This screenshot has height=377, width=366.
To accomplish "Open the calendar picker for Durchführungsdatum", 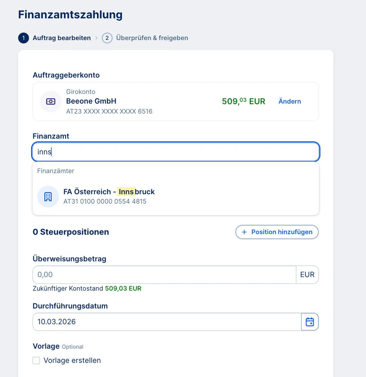I will (x=310, y=322).
